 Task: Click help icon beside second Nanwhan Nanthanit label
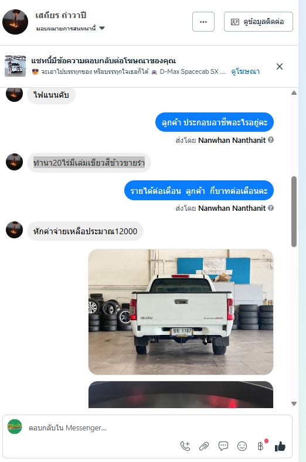point(271,208)
